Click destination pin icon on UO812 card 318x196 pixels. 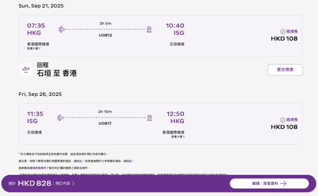pos(149,29)
